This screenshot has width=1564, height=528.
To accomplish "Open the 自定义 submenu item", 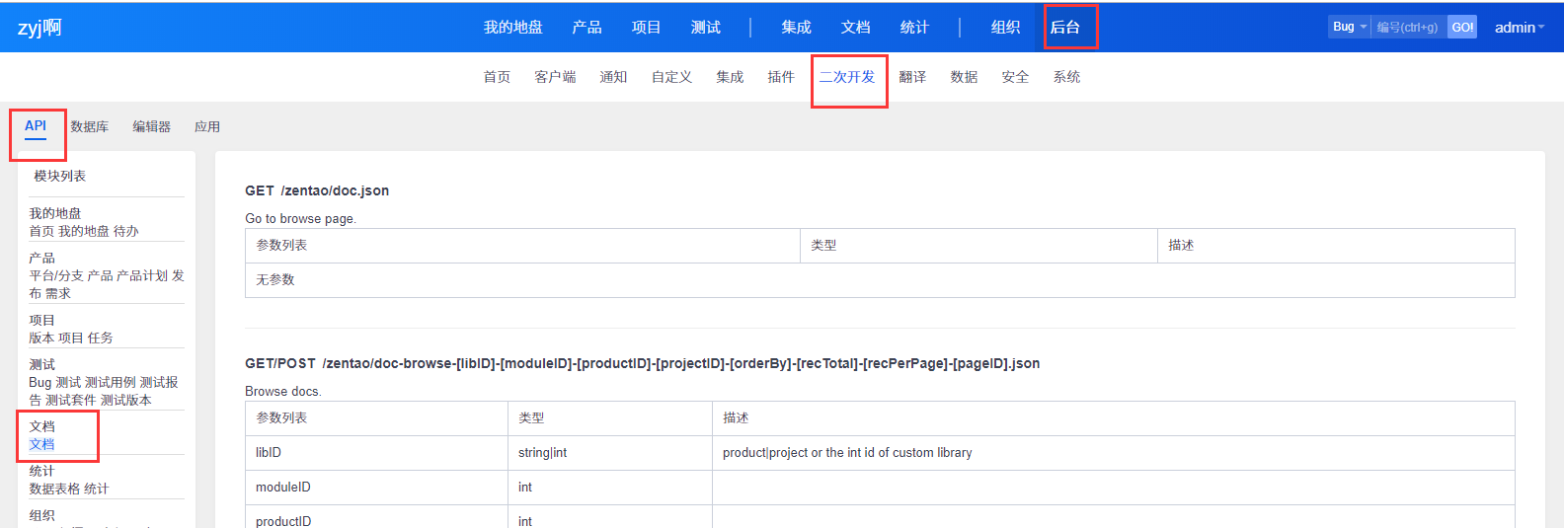I will tap(671, 77).
